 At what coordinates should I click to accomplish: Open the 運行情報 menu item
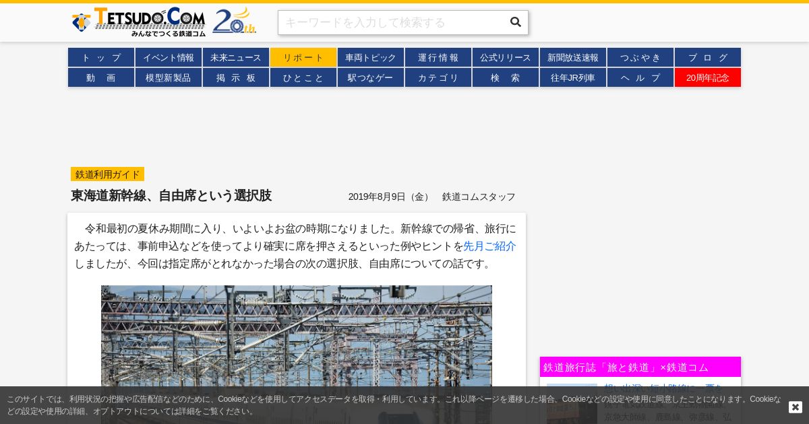pos(438,57)
